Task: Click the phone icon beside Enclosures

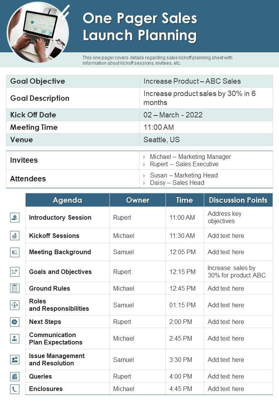Action: 15,389
